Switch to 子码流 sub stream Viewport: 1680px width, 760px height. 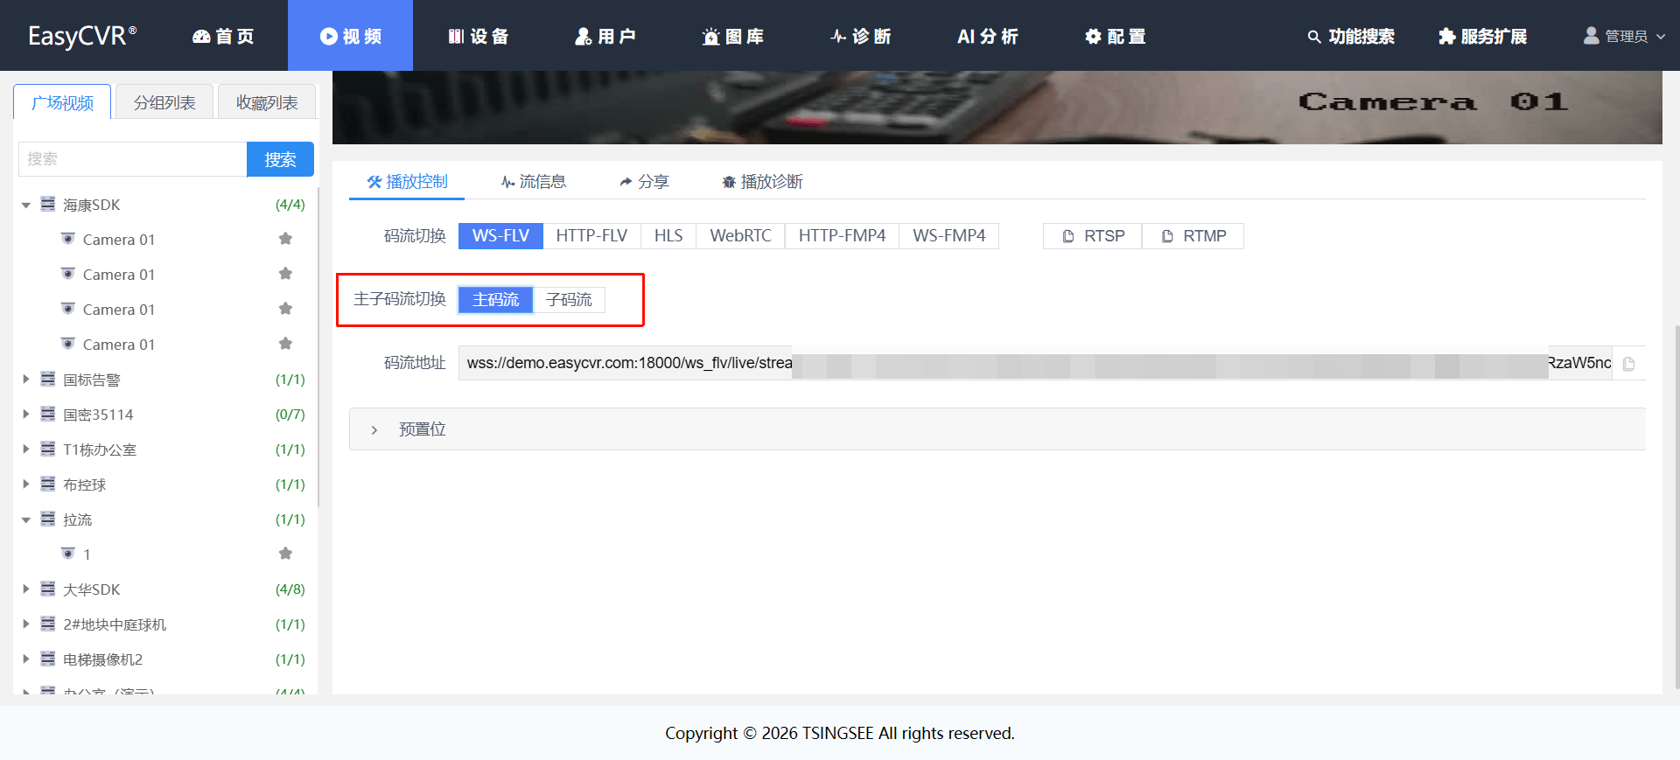click(569, 300)
